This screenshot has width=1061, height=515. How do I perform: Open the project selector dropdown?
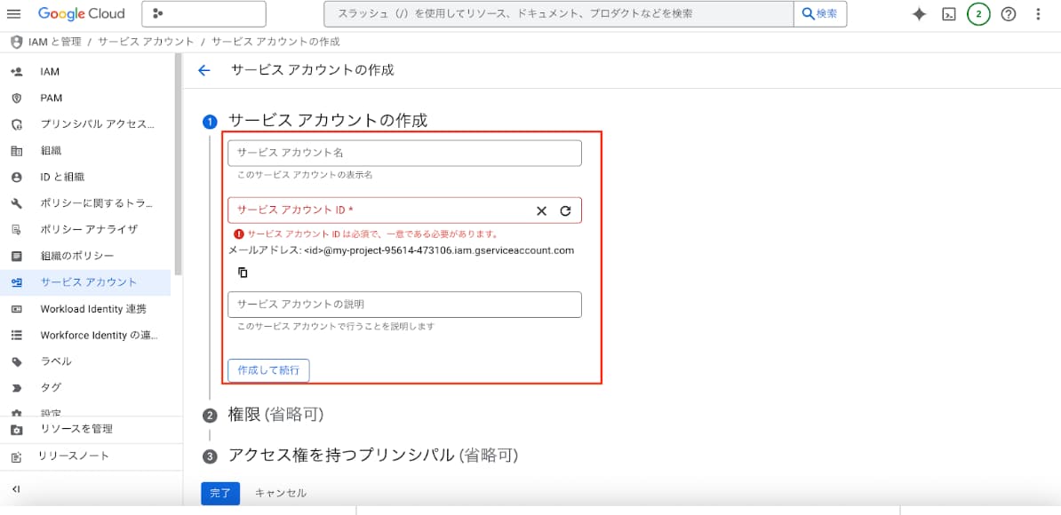tap(203, 14)
